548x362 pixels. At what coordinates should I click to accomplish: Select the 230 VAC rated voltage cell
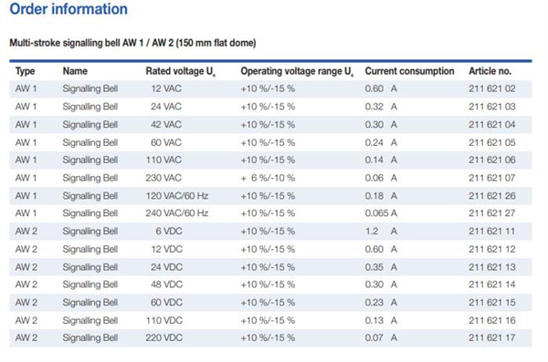pyautogui.click(x=163, y=178)
